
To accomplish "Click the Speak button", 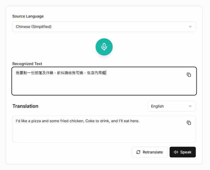I will tap(182, 152).
